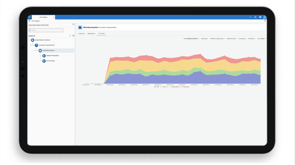Open the user profile avatar
Screen dimensions: 295x165
point(264,17)
